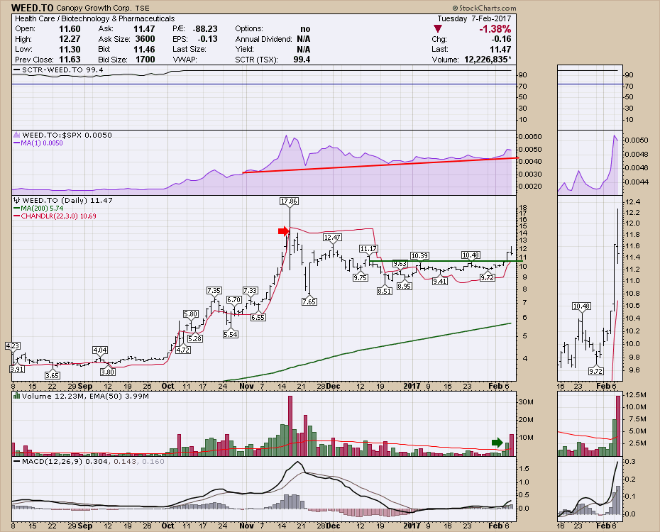Click the 3.65 price label

(53, 375)
